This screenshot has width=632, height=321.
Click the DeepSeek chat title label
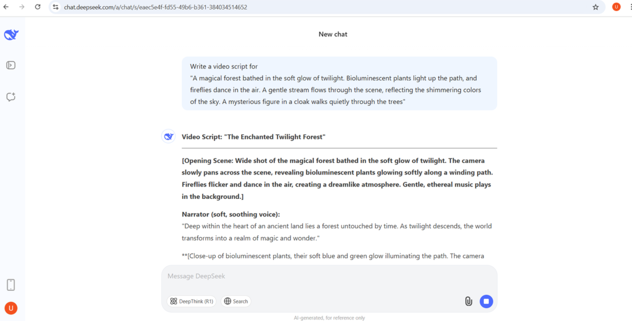pyautogui.click(x=333, y=34)
